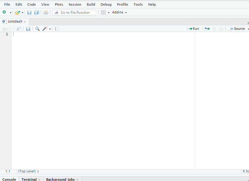Save all open documents icon
The width and height of the screenshot is (249, 181).
pos(37,13)
